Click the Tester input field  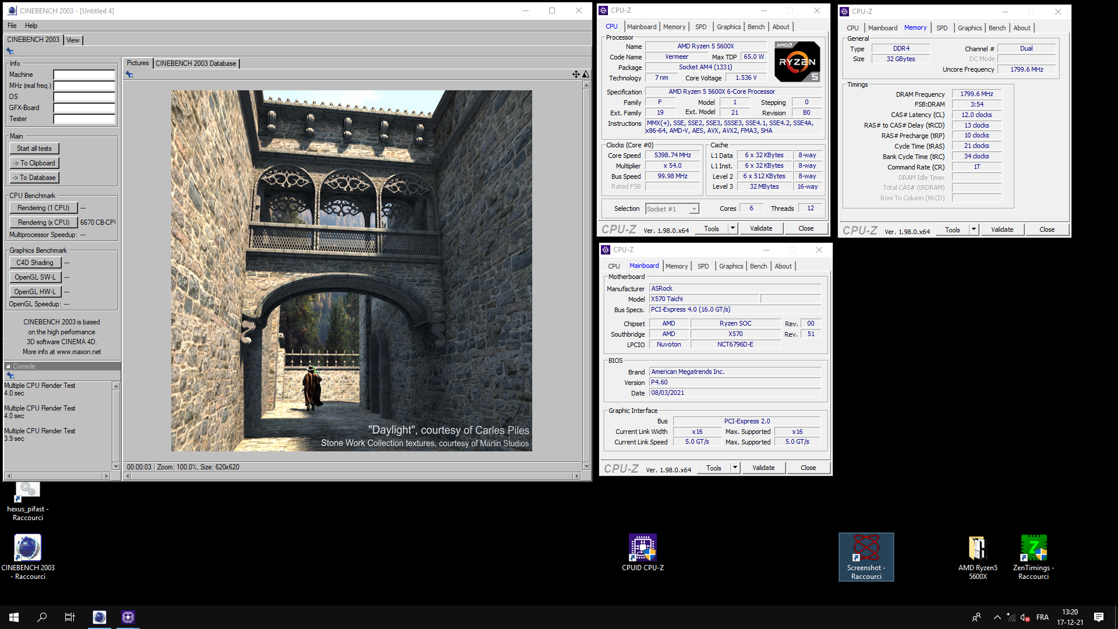coord(84,119)
